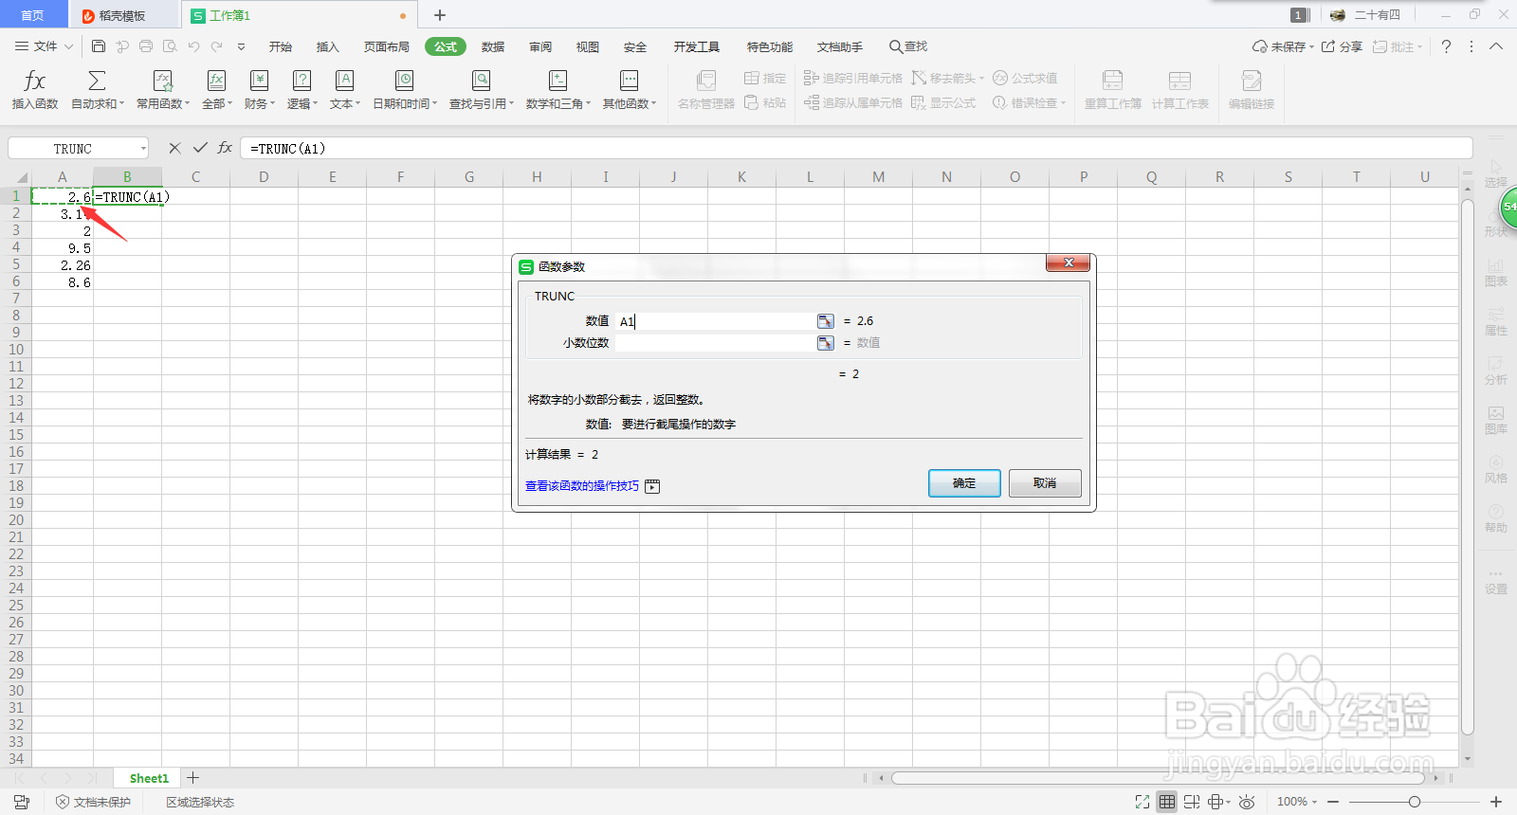Click the formula bar input
1517x815 pixels.
coord(856,148)
